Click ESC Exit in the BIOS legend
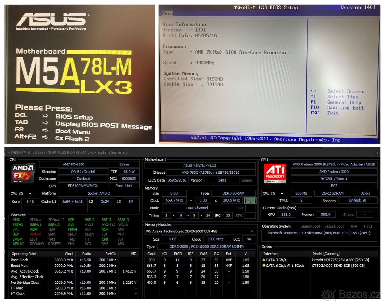The width and height of the screenshot is (385, 304). click(x=333, y=113)
